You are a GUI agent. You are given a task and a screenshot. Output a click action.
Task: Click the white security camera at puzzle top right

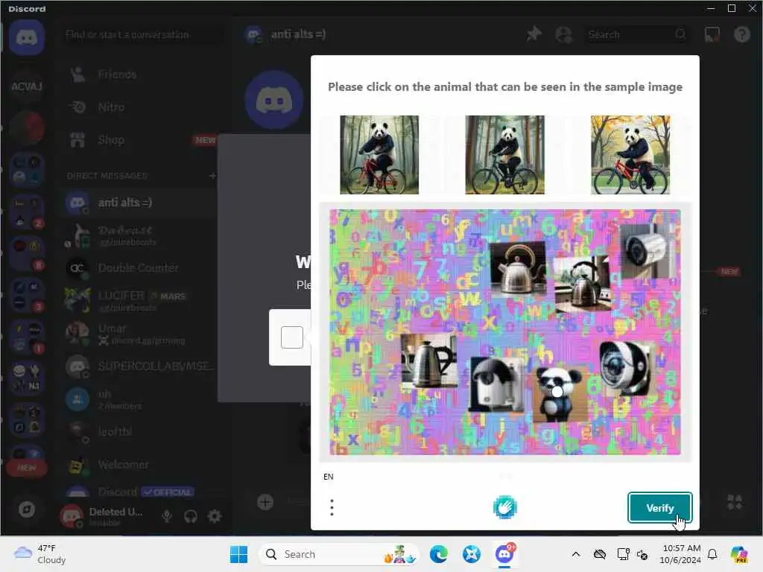[x=649, y=252]
